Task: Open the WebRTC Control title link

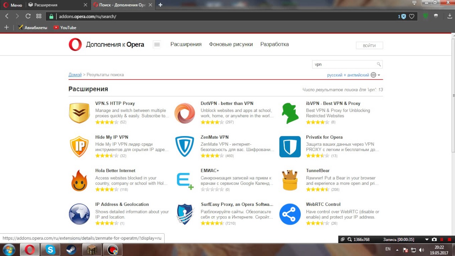Action: [x=323, y=204]
